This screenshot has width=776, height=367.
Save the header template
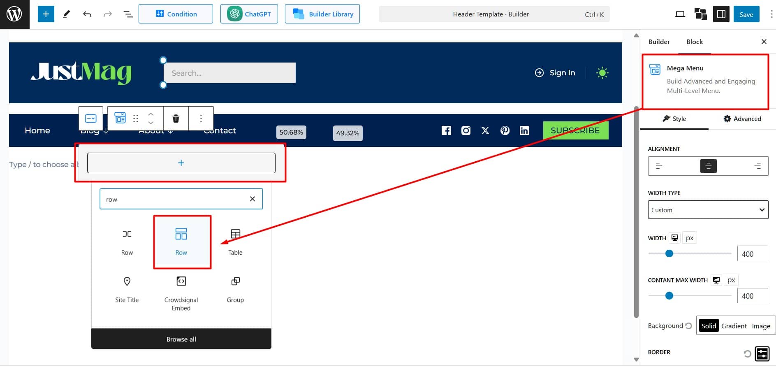click(746, 14)
